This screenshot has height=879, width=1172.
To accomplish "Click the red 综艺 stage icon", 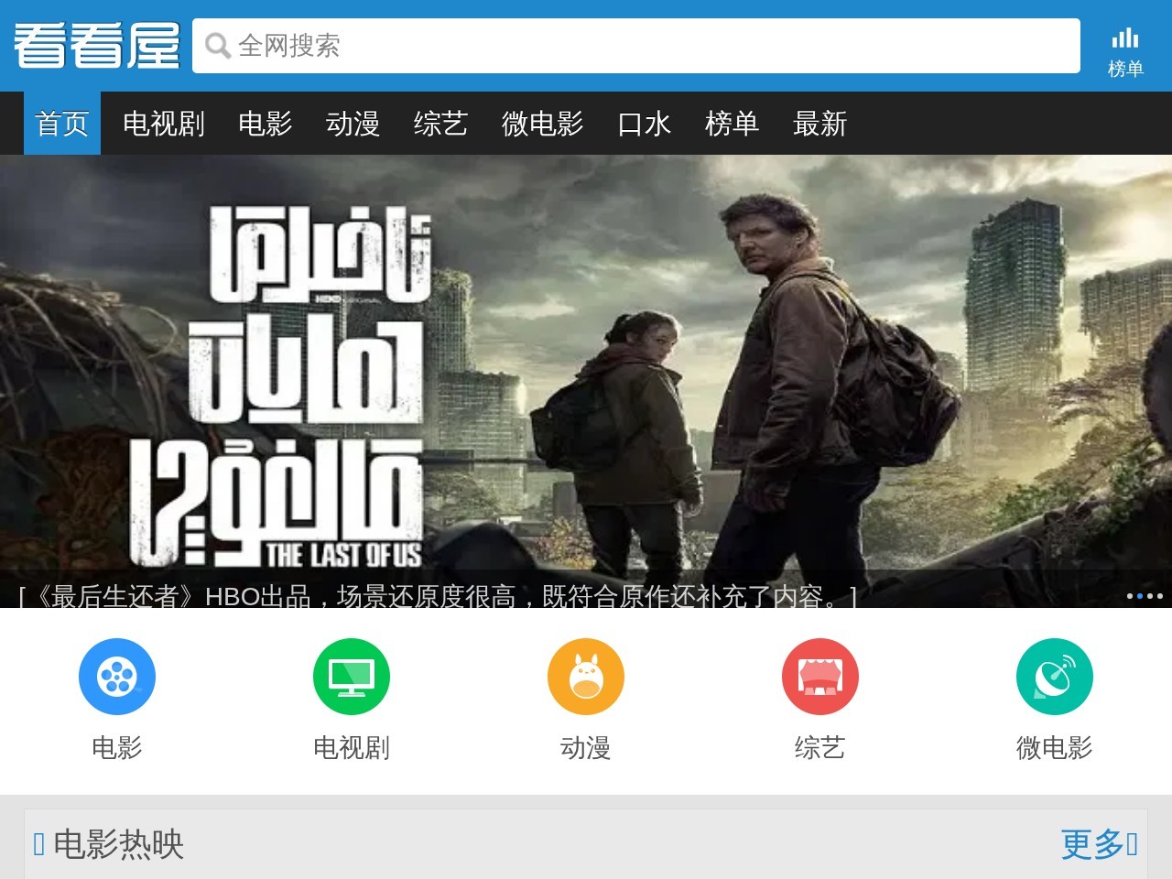I will coord(820,677).
